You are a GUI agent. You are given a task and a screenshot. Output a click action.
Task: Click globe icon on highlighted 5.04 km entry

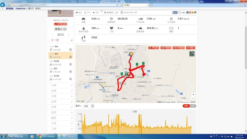point(71,57)
